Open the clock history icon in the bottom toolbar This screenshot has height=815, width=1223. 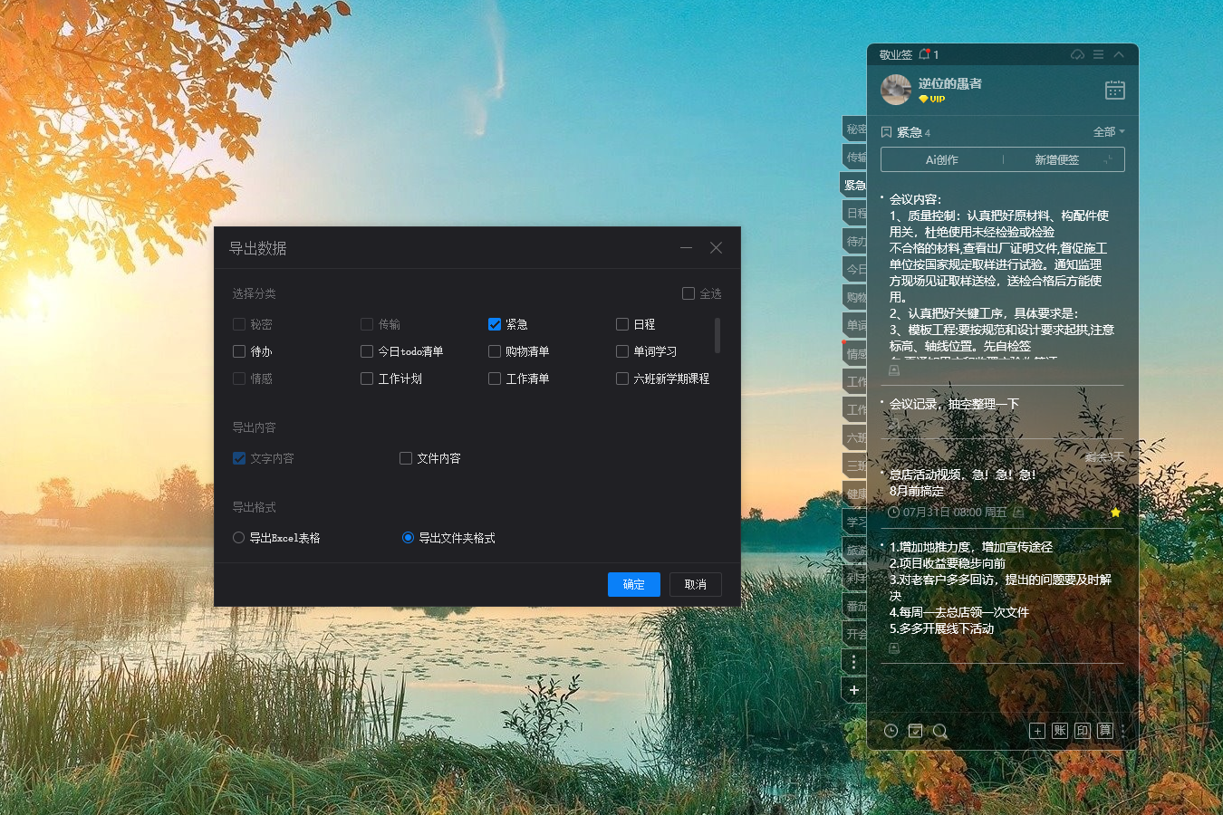(891, 731)
